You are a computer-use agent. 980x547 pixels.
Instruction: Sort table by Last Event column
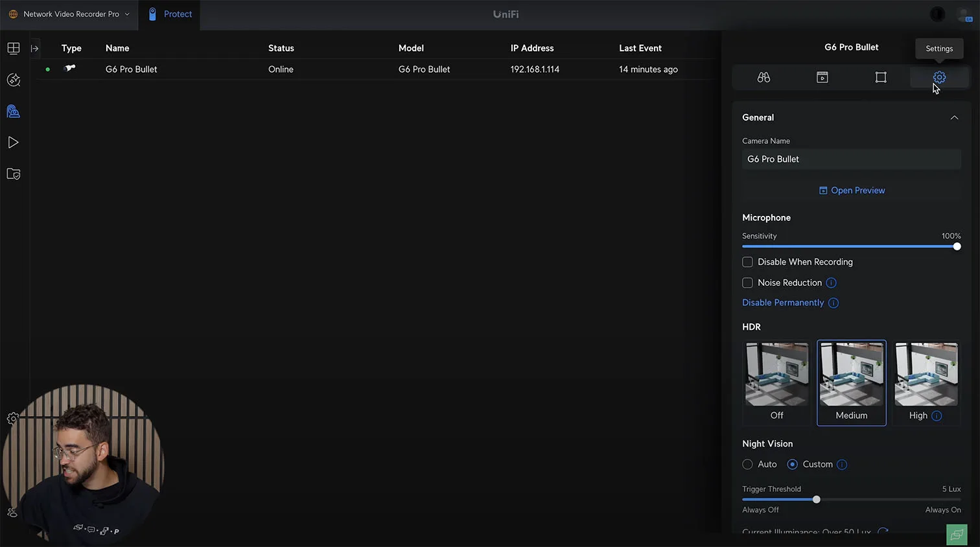640,48
